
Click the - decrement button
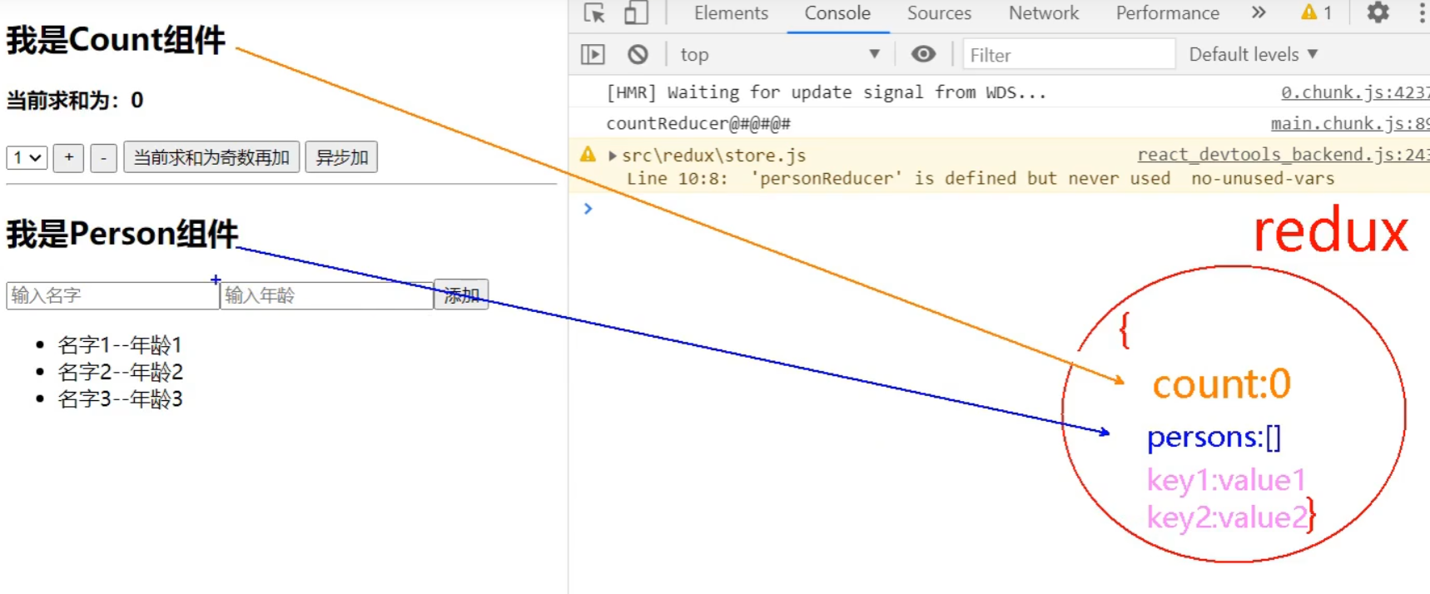103,157
